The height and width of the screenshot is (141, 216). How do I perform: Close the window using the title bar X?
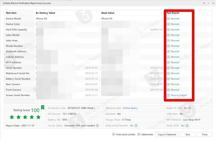click(x=213, y=3)
